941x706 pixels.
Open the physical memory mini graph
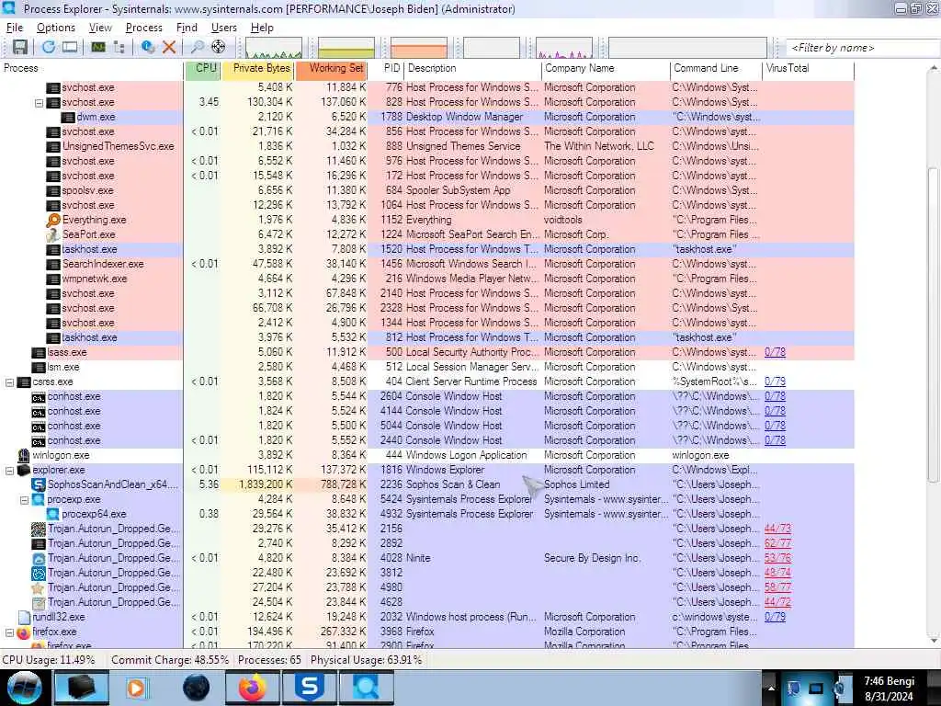tap(419, 48)
